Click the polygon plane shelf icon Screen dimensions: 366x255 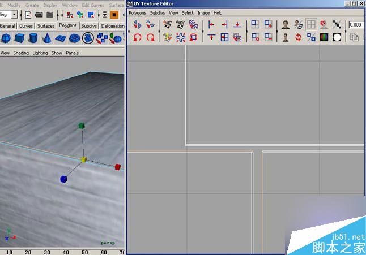point(60,38)
